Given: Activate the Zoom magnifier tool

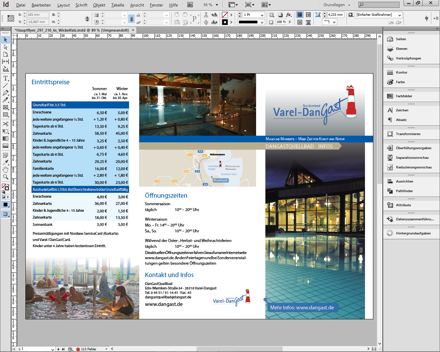Looking at the screenshot, I should tap(5, 177).
